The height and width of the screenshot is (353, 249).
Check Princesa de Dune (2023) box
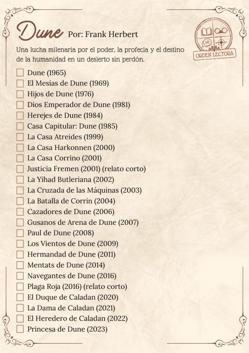point(20,329)
